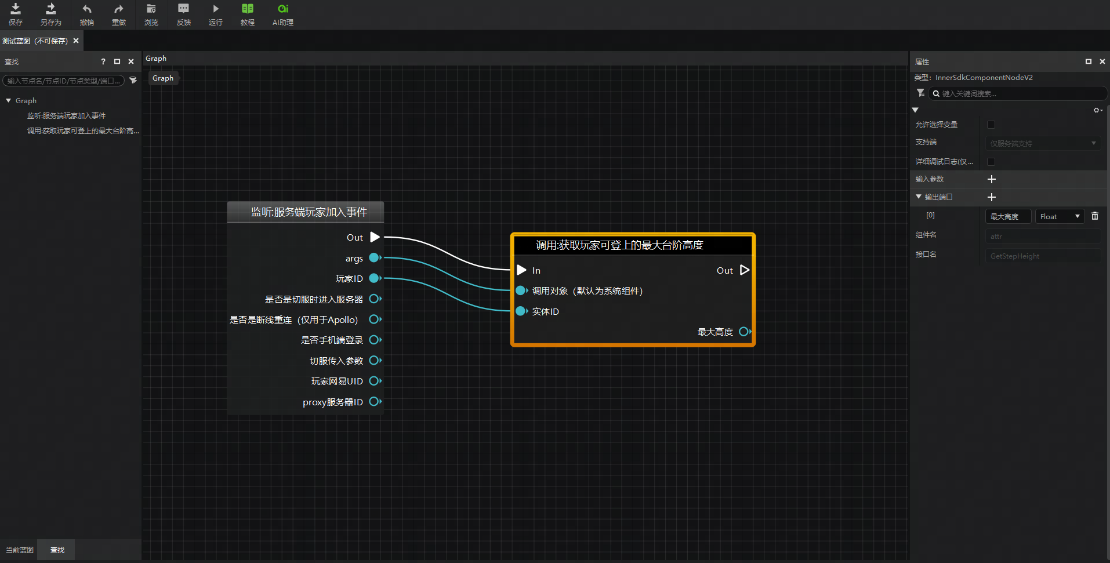Launch the AI助理 assistant

(283, 14)
